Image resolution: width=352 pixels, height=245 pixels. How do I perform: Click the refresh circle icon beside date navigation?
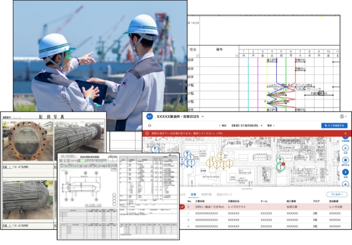[150, 126]
